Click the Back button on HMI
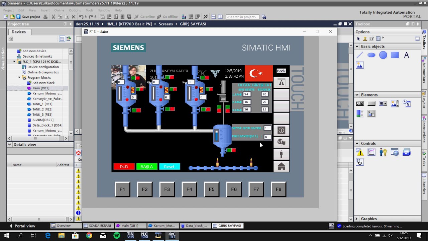Screen dimensions: 428x241 coord(281,71)
